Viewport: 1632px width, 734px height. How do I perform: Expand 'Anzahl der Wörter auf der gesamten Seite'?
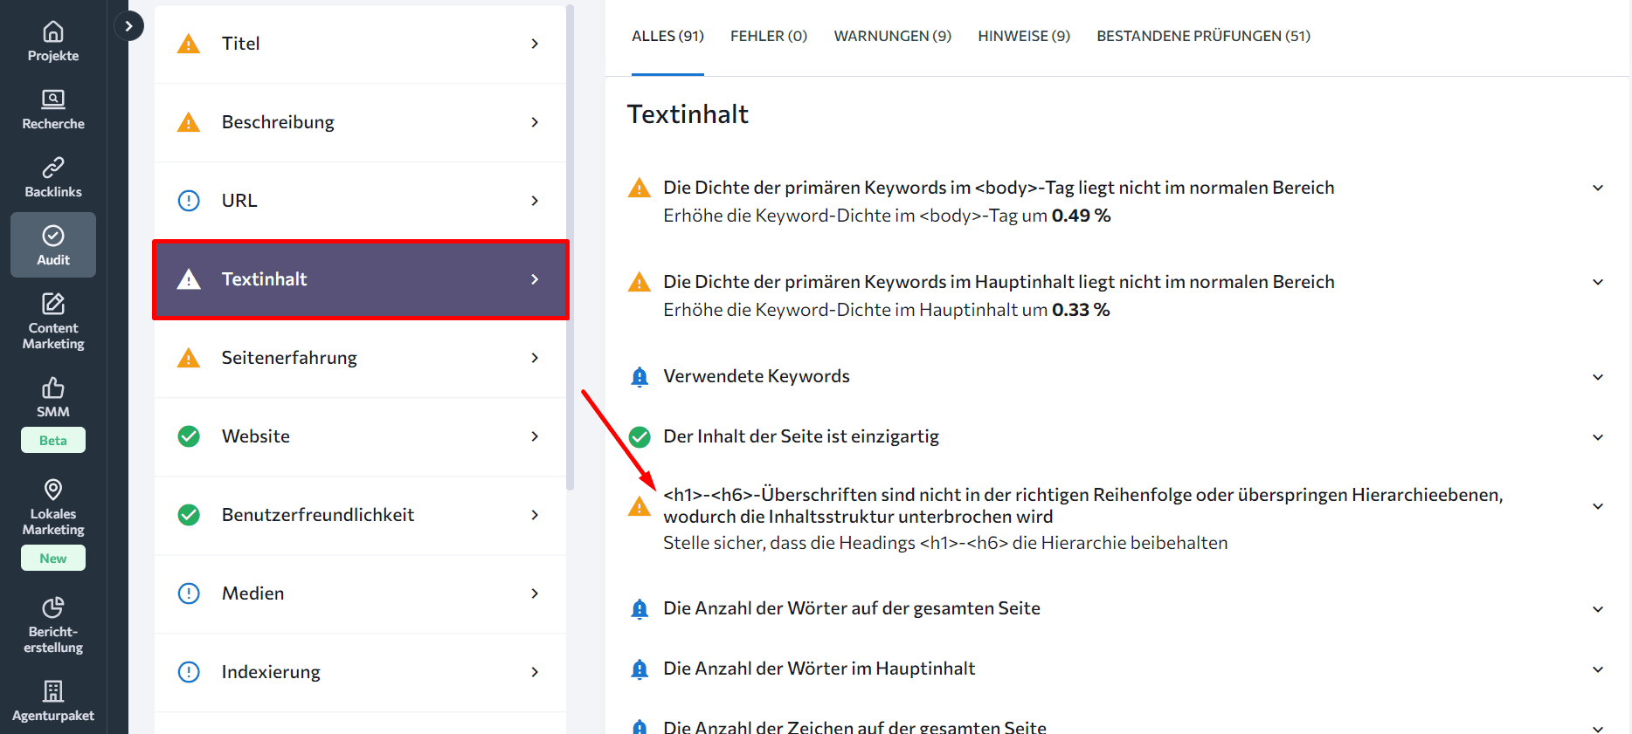[1598, 609]
